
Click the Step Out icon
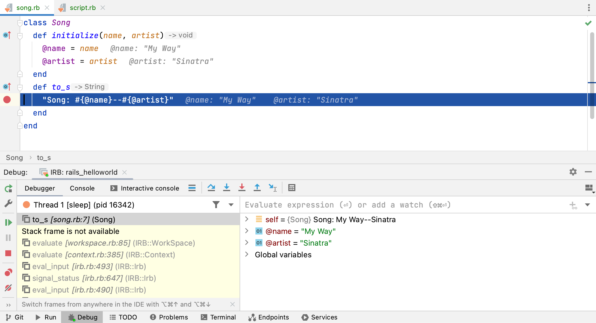coord(257,188)
